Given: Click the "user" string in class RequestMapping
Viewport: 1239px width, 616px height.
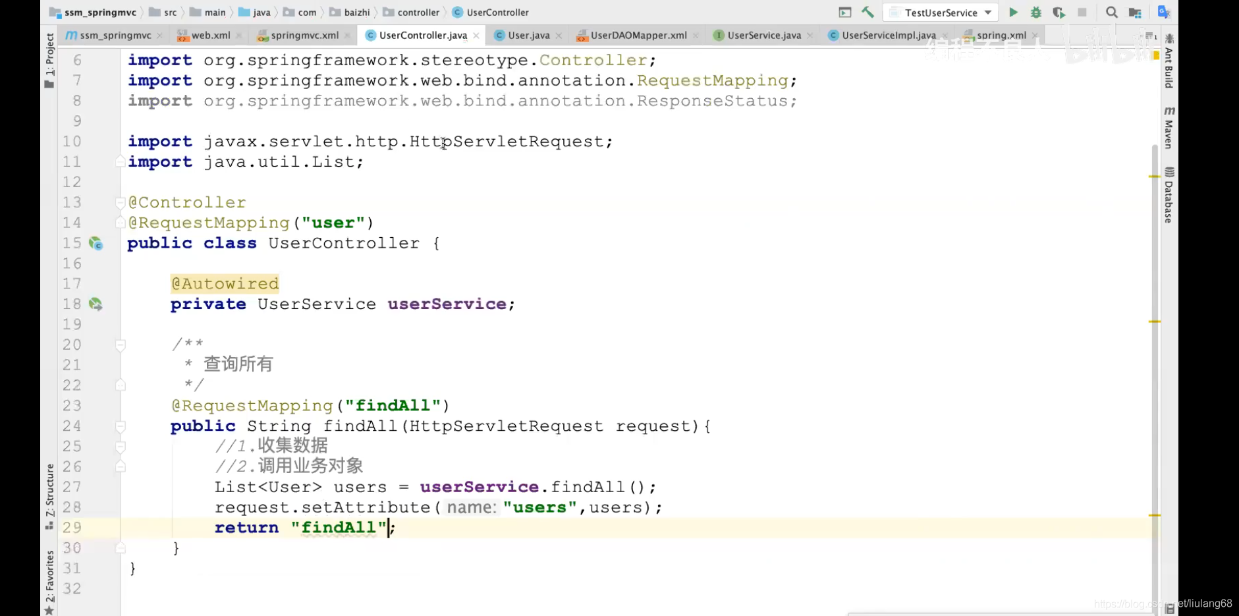Looking at the screenshot, I should pos(333,223).
